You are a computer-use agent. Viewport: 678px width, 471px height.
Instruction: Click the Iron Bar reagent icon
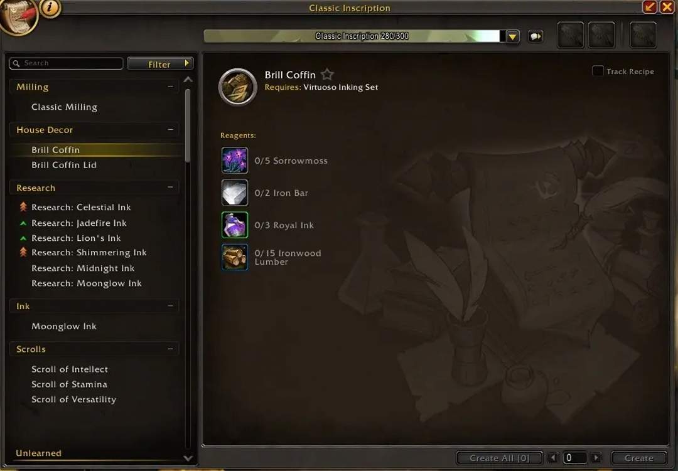pyautogui.click(x=235, y=193)
